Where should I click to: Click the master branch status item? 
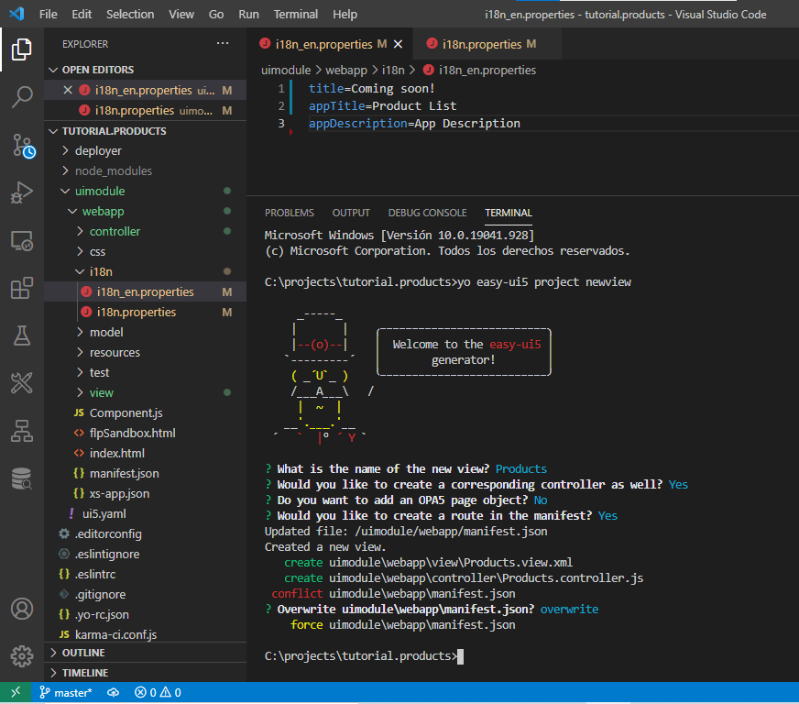(65, 693)
